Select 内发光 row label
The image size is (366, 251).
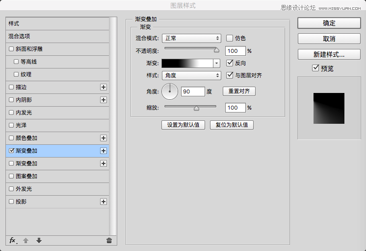point(24,113)
